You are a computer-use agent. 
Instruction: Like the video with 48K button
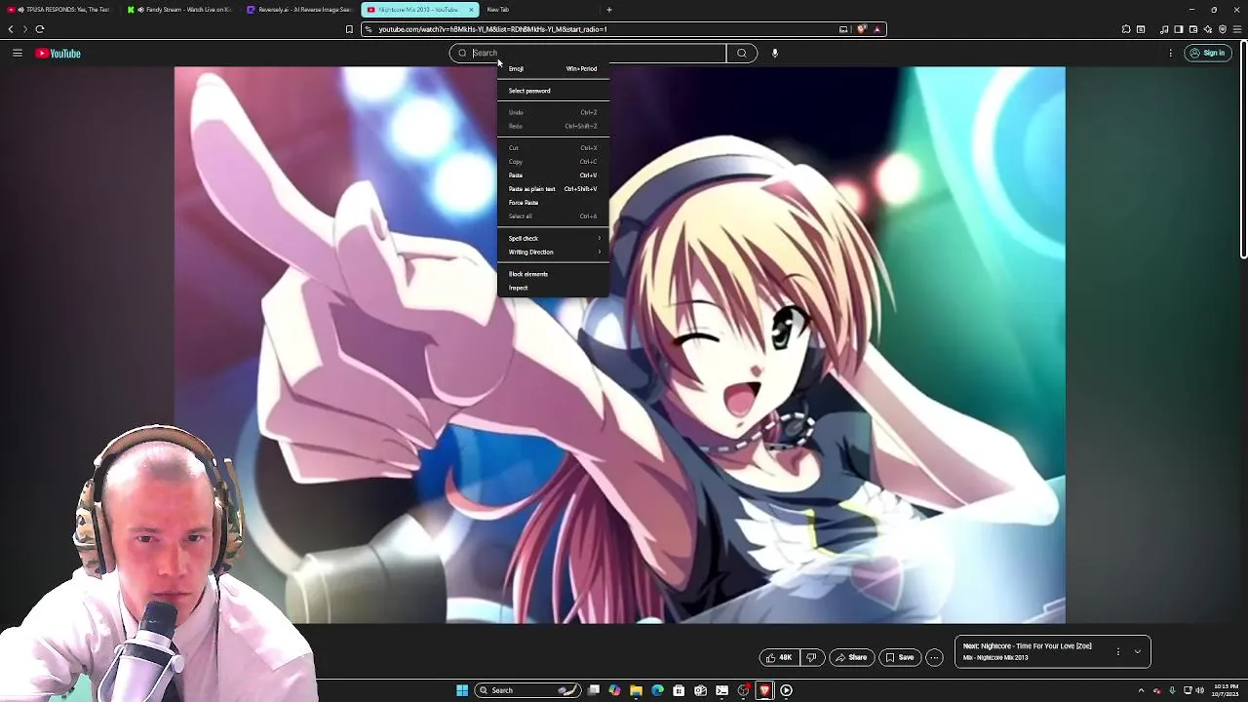pos(779,657)
